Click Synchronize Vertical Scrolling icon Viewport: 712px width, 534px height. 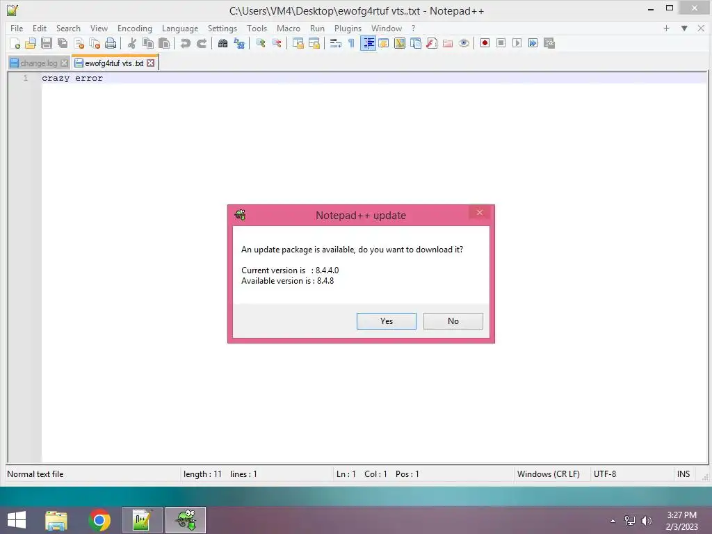[298, 43]
